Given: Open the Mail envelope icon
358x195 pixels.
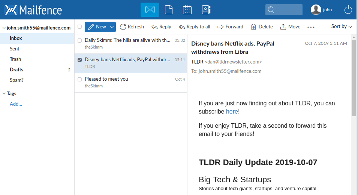Looking at the screenshot, I should (150, 10).
